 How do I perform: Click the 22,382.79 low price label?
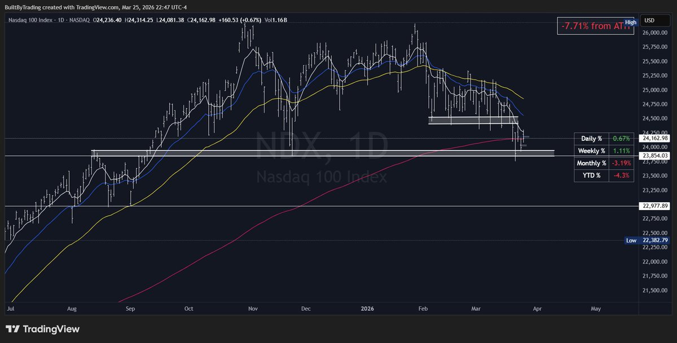click(x=655, y=240)
